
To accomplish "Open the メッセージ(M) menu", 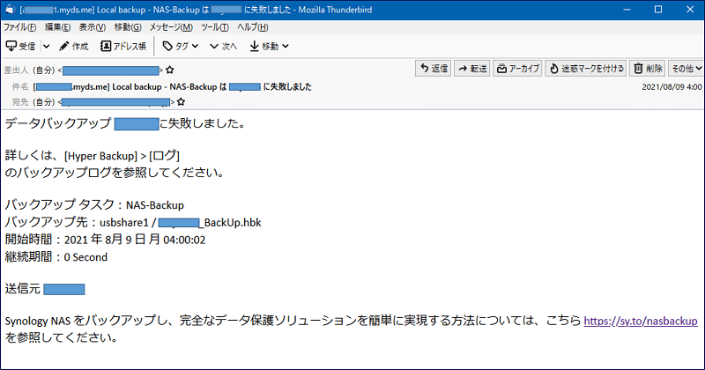I will (x=171, y=27).
